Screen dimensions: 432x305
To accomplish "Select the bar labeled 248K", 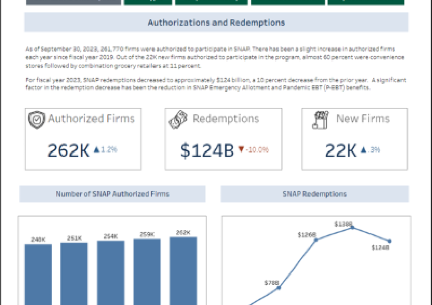I will click(x=38, y=274).
